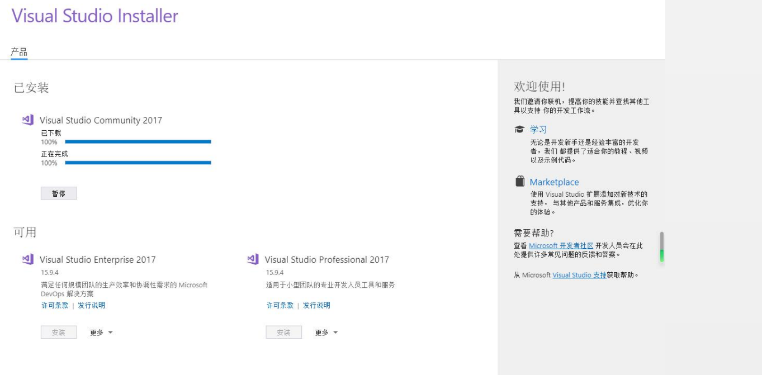
Task: Pause the installation with the 暂停 button
Action: 59,193
